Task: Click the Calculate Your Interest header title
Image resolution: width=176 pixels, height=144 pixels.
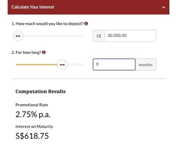Action: pyautogui.click(x=33, y=7)
